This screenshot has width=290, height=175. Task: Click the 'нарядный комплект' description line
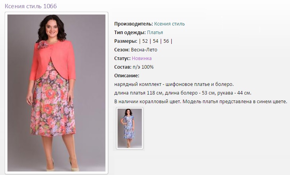click(174, 84)
